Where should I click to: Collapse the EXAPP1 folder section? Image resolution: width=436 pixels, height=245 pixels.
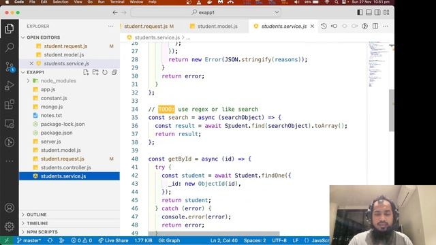pyautogui.click(x=23, y=72)
